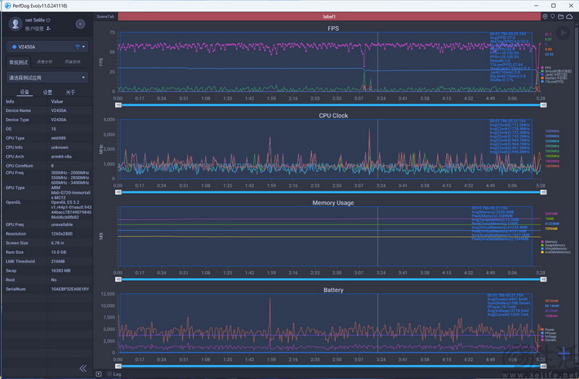The image size is (579, 379).
Task: Click the arm64-v8a CPU Arch value
Action: (61, 157)
